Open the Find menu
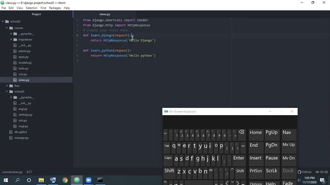 click(43, 8)
